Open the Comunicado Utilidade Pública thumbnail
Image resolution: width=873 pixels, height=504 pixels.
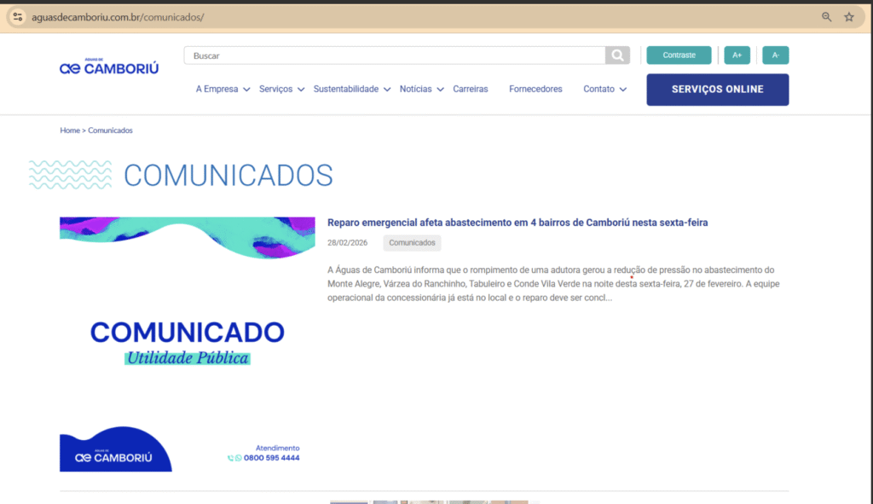tap(187, 345)
